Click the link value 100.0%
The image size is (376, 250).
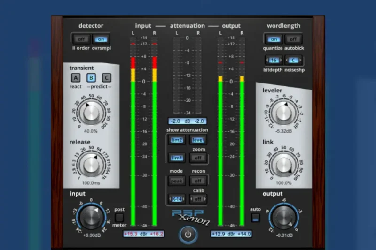coord(283,183)
